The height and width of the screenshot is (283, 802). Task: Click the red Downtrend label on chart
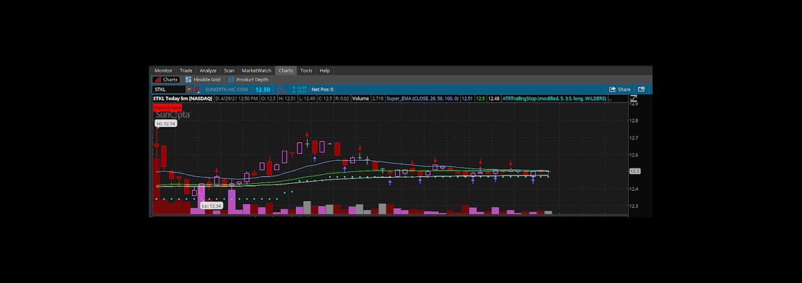[167, 107]
